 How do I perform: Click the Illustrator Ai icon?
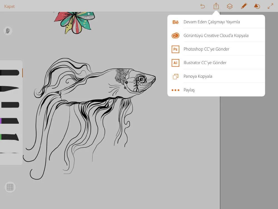coord(175,63)
